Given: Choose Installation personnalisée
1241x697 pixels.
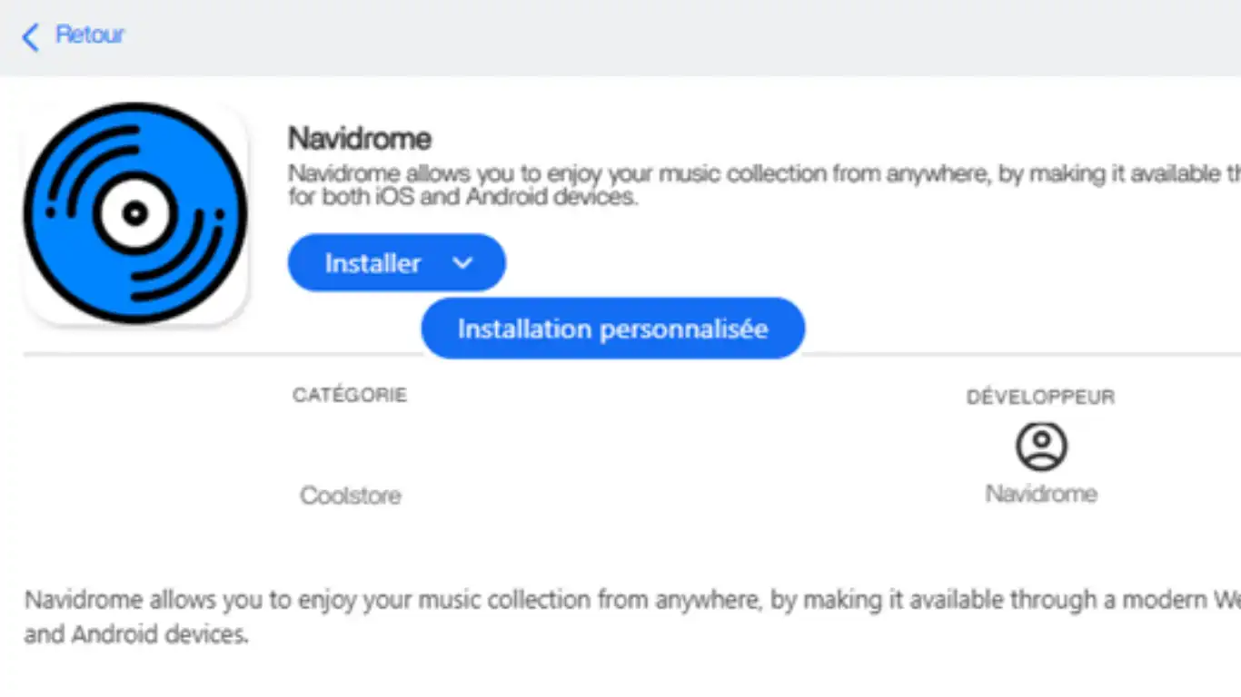Looking at the screenshot, I should 612,329.
